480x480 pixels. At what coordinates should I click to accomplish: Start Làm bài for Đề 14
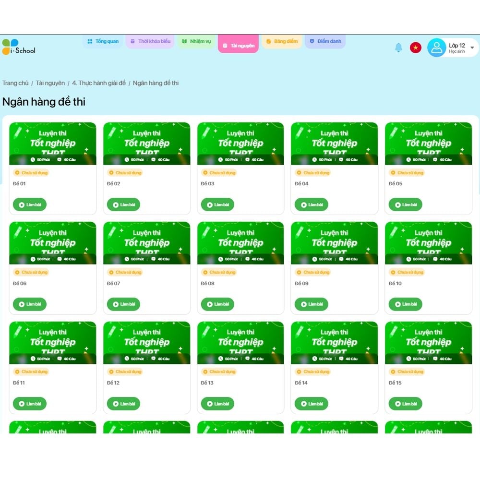312,404
